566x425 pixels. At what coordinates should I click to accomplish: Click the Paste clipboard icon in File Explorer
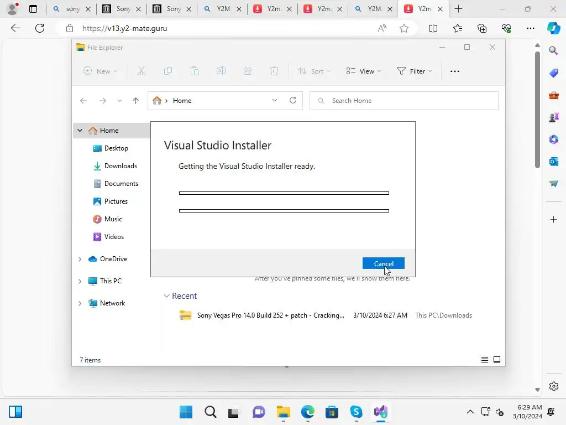[x=195, y=71]
